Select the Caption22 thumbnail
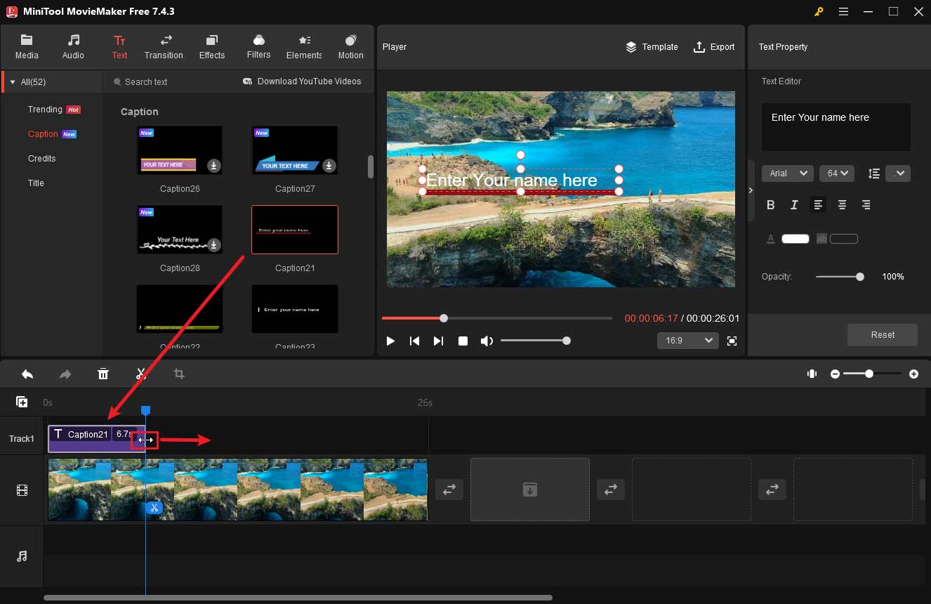This screenshot has height=604, width=931. pyautogui.click(x=180, y=309)
